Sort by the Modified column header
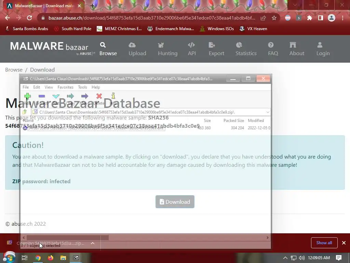Image resolution: width=350 pixels, height=263 pixels. coord(256,121)
